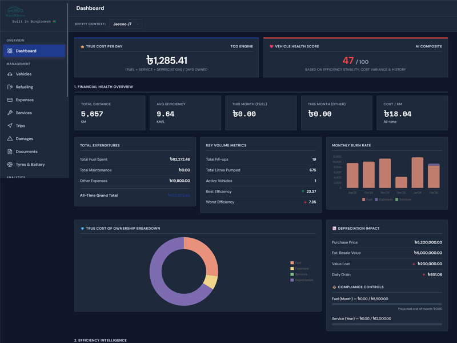Select the Tyres & Battery icon
This screenshot has width=457, height=343.
click(10, 164)
